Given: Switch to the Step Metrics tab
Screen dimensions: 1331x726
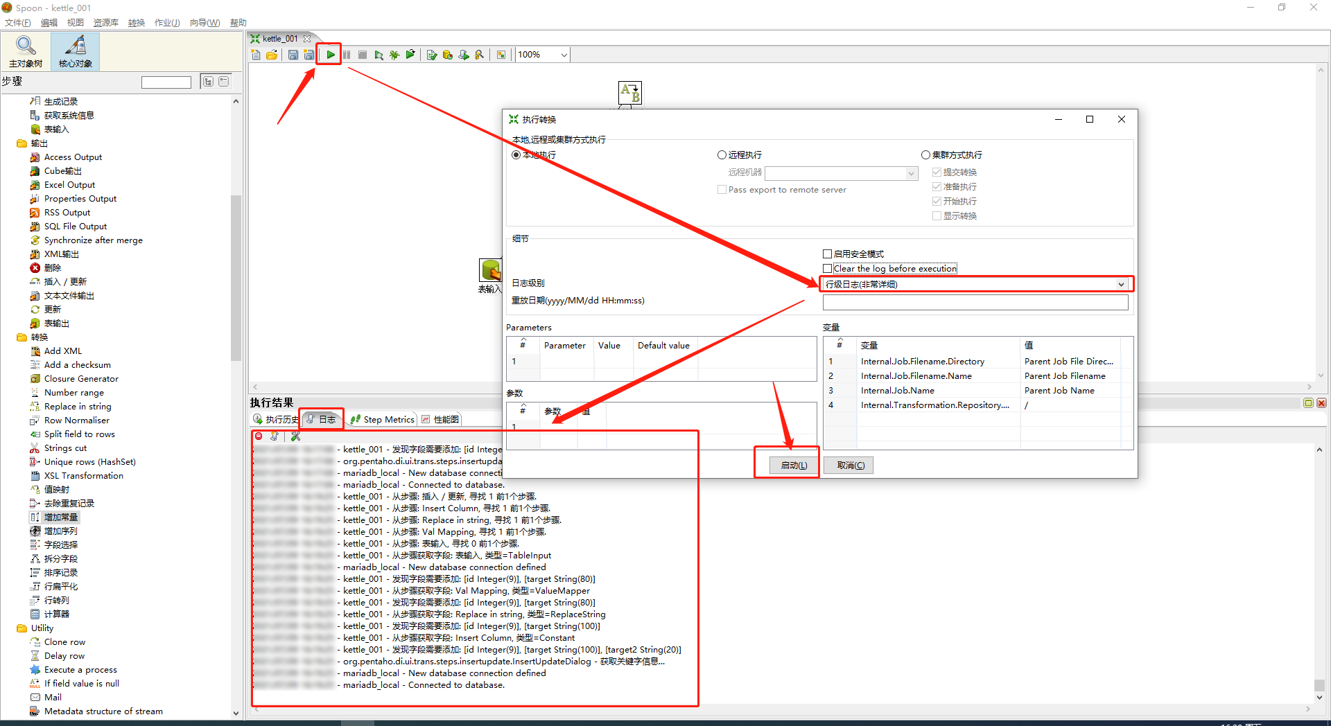Looking at the screenshot, I should (388, 419).
